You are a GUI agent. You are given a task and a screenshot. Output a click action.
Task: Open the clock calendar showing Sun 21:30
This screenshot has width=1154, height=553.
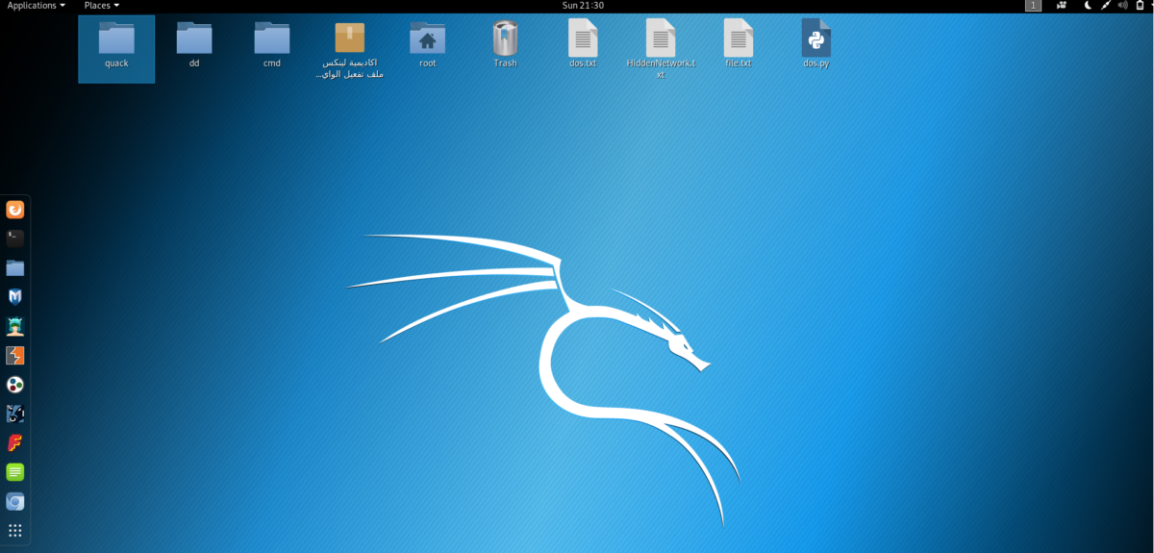(x=582, y=6)
